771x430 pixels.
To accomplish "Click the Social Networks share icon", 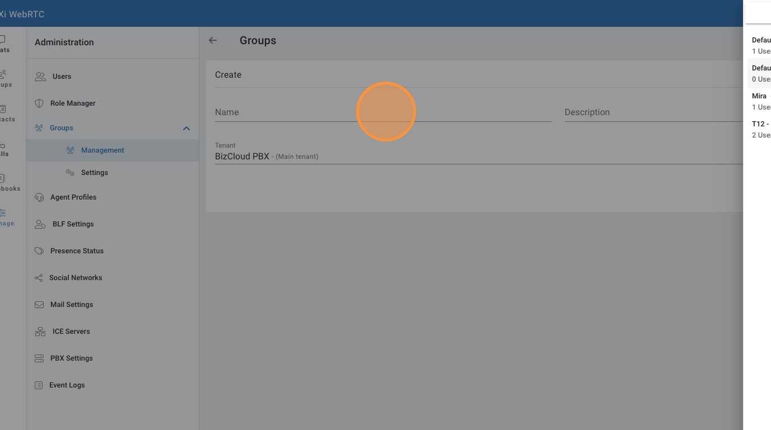I will (x=39, y=278).
